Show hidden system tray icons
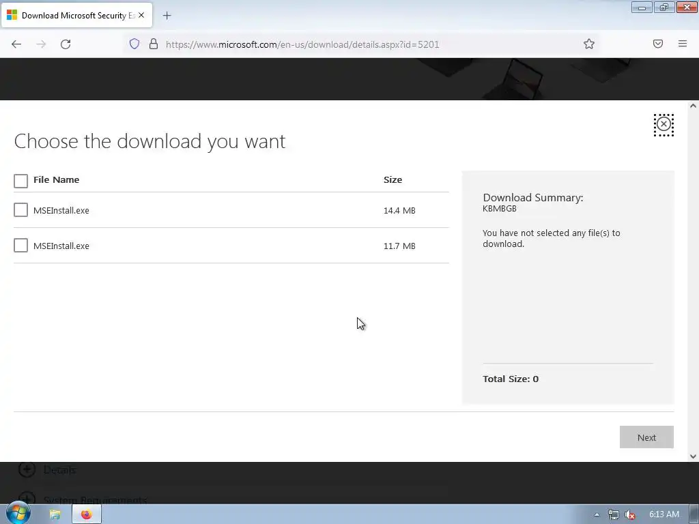This screenshot has width=699, height=524. tap(597, 514)
